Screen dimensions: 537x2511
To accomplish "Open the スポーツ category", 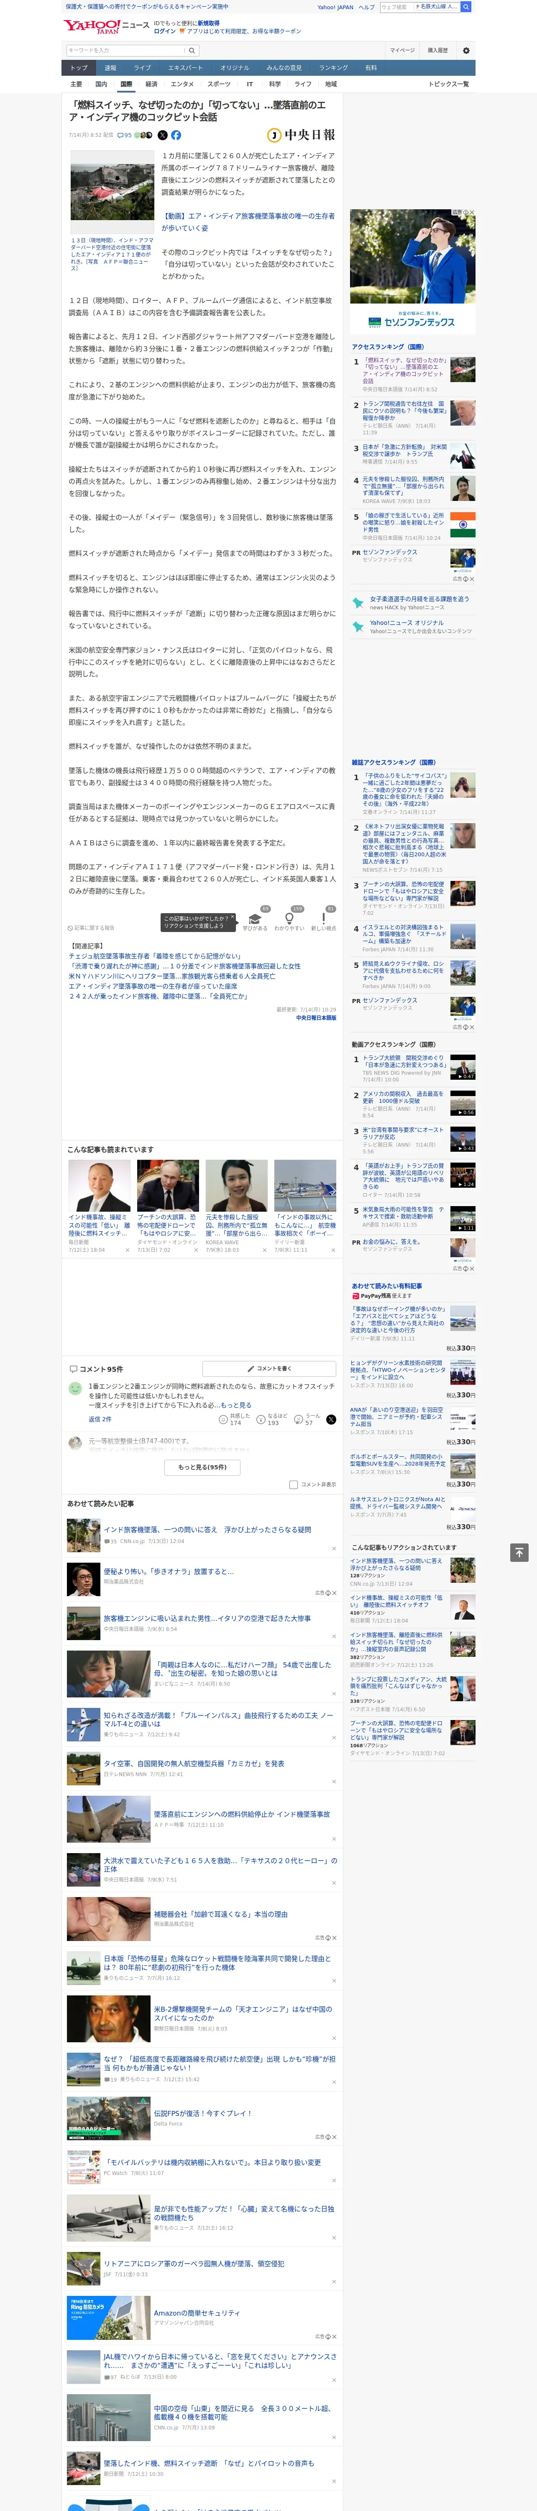I will click(219, 84).
